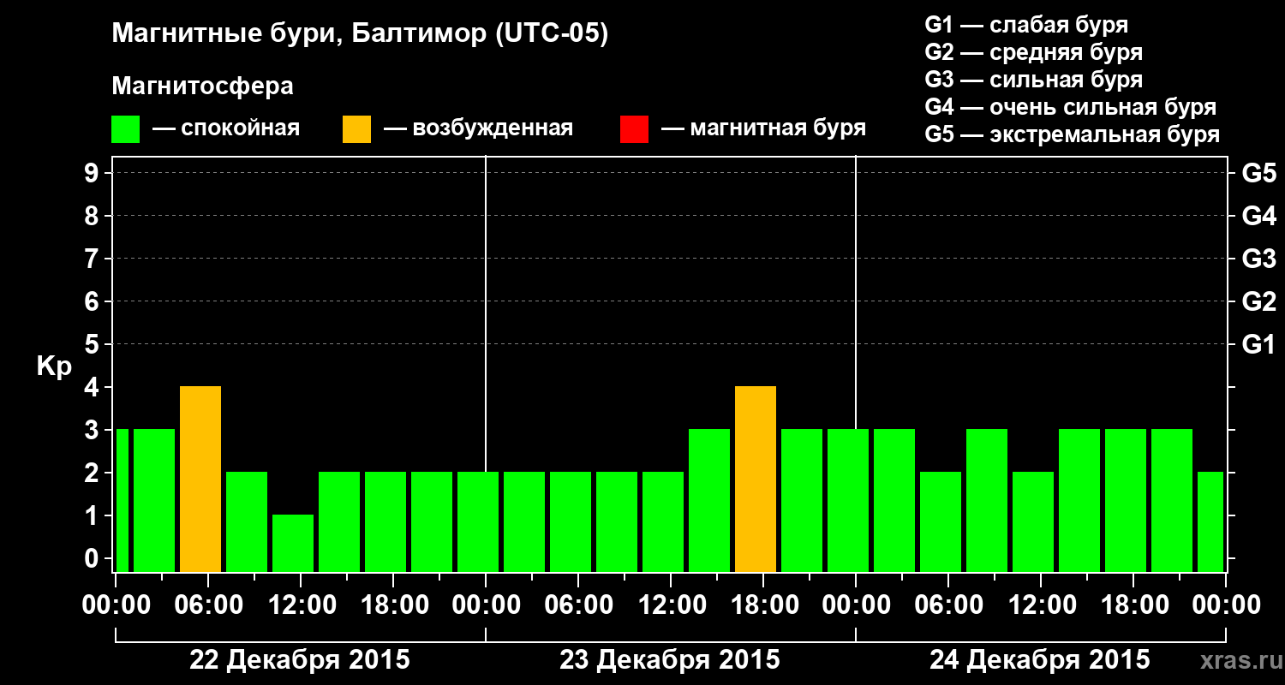The image size is (1285, 685).
Task: Click the 'G4 — очень сильная буря' legend line
Action: click(1070, 107)
